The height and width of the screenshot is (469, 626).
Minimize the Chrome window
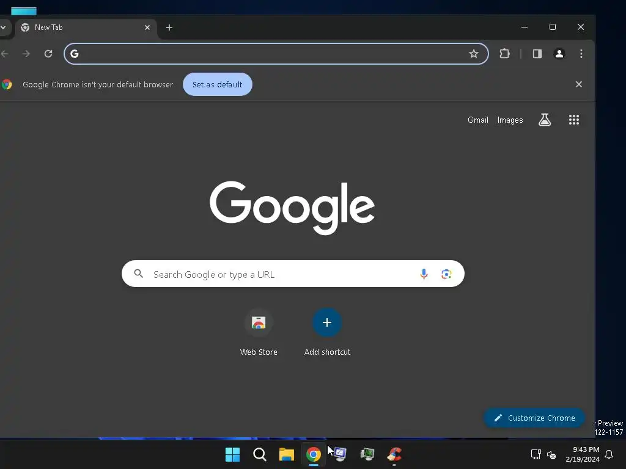click(525, 27)
